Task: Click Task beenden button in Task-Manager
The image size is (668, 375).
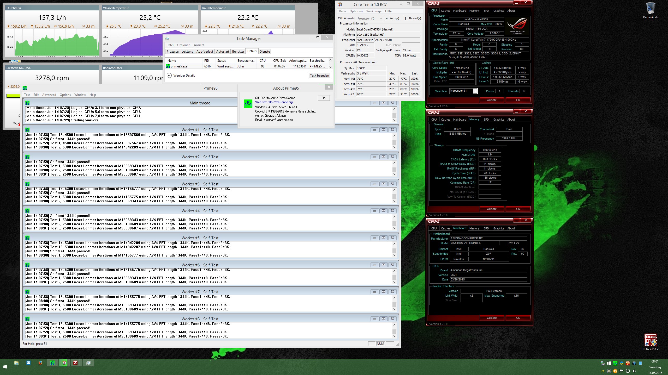Action: tap(319, 76)
